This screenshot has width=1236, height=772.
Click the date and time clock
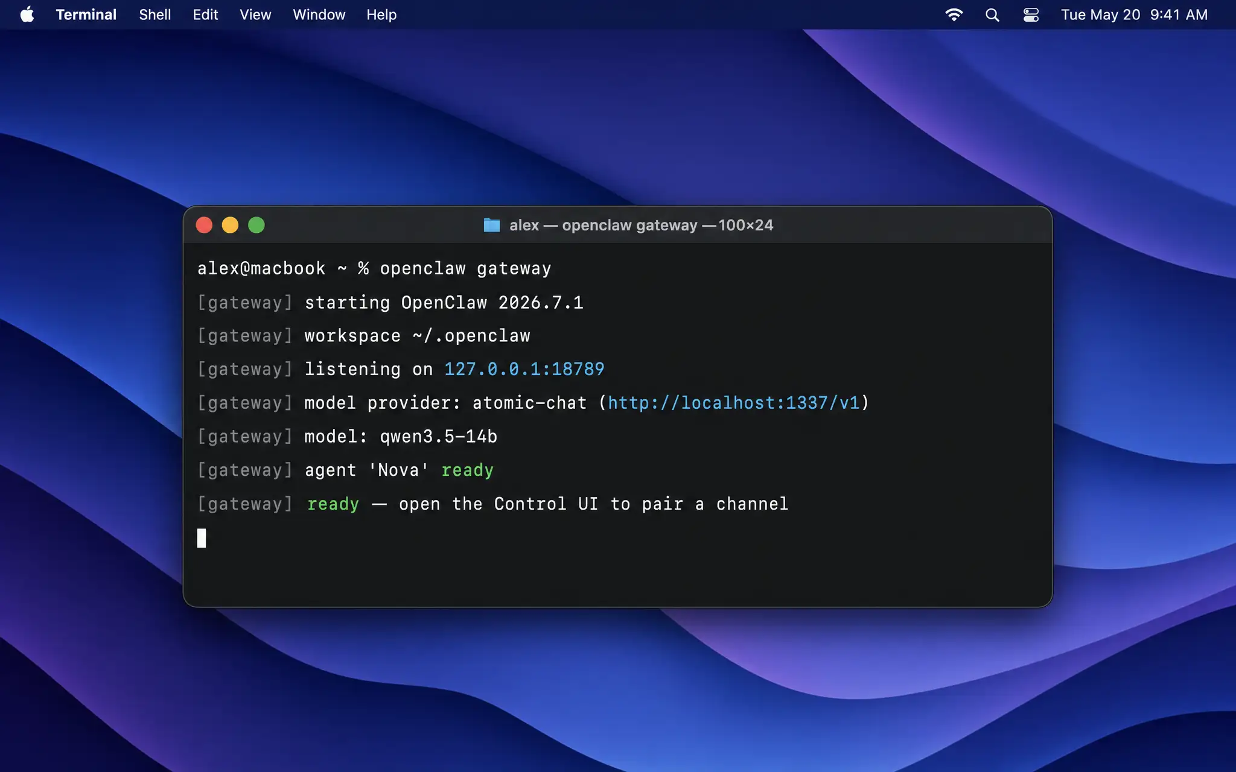point(1135,14)
